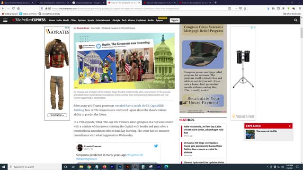Open Premiere Pro from taskbar
The height and width of the screenshot is (170, 303).
coord(112,167)
